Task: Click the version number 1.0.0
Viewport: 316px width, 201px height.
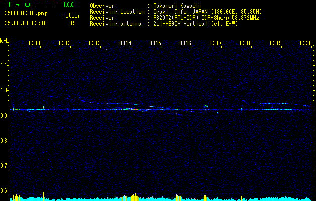Action: (x=68, y=4)
